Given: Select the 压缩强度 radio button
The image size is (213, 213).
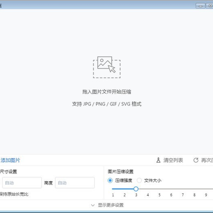Looking at the screenshot, I should [110, 180].
